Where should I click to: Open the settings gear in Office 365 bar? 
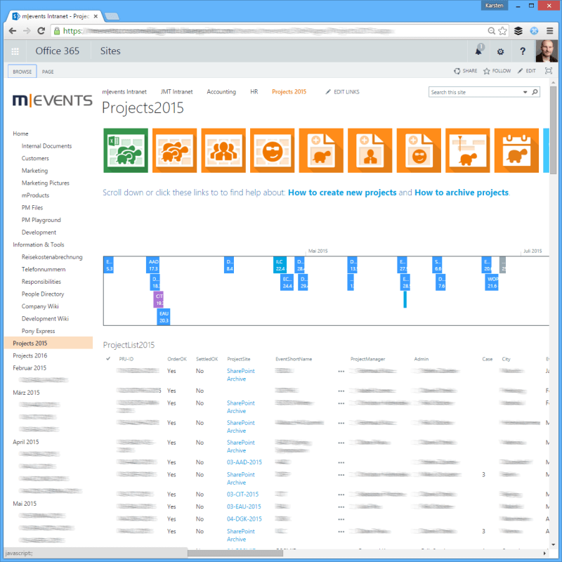pos(500,51)
